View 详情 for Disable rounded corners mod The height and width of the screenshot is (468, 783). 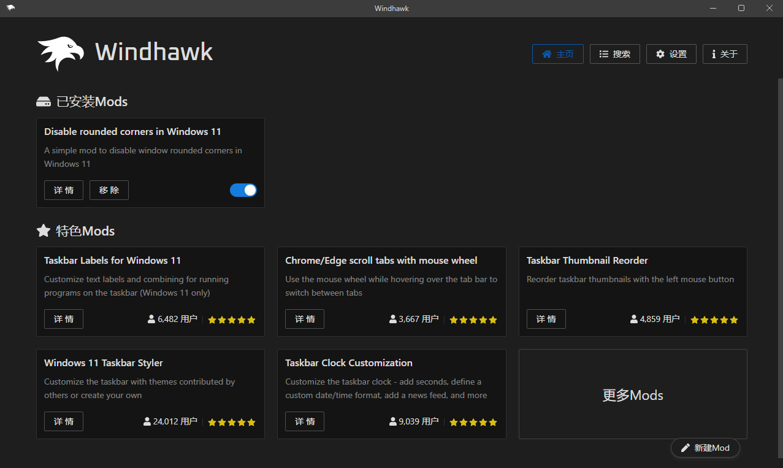tap(64, 190)
